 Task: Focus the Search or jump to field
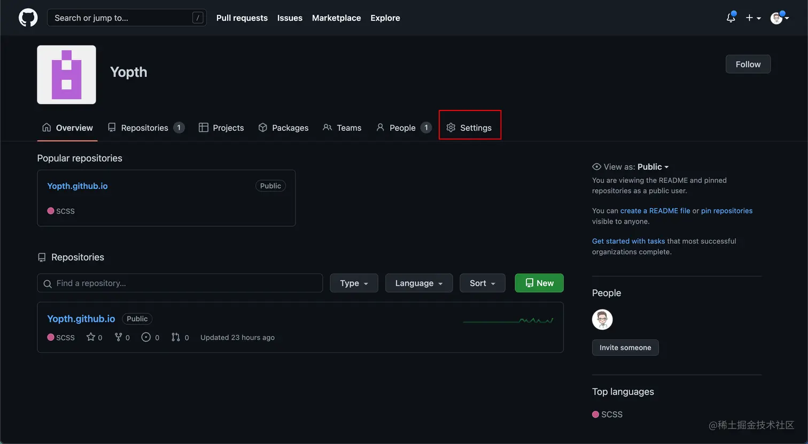[127, 18]
